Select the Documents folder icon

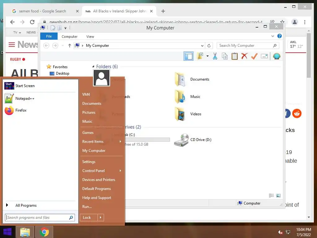click(x=180, y=79)
